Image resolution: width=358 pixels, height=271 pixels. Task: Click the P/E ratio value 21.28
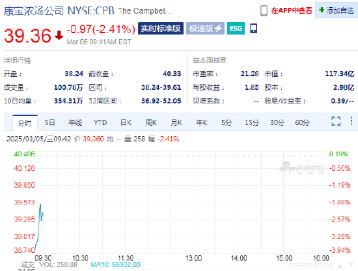tap(249, 74)
